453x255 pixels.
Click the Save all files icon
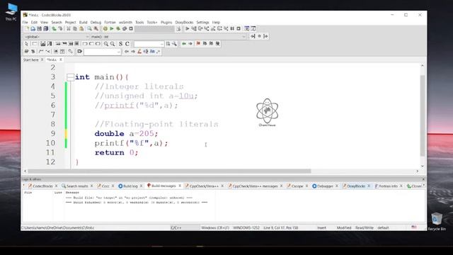[x=45, y=28]
